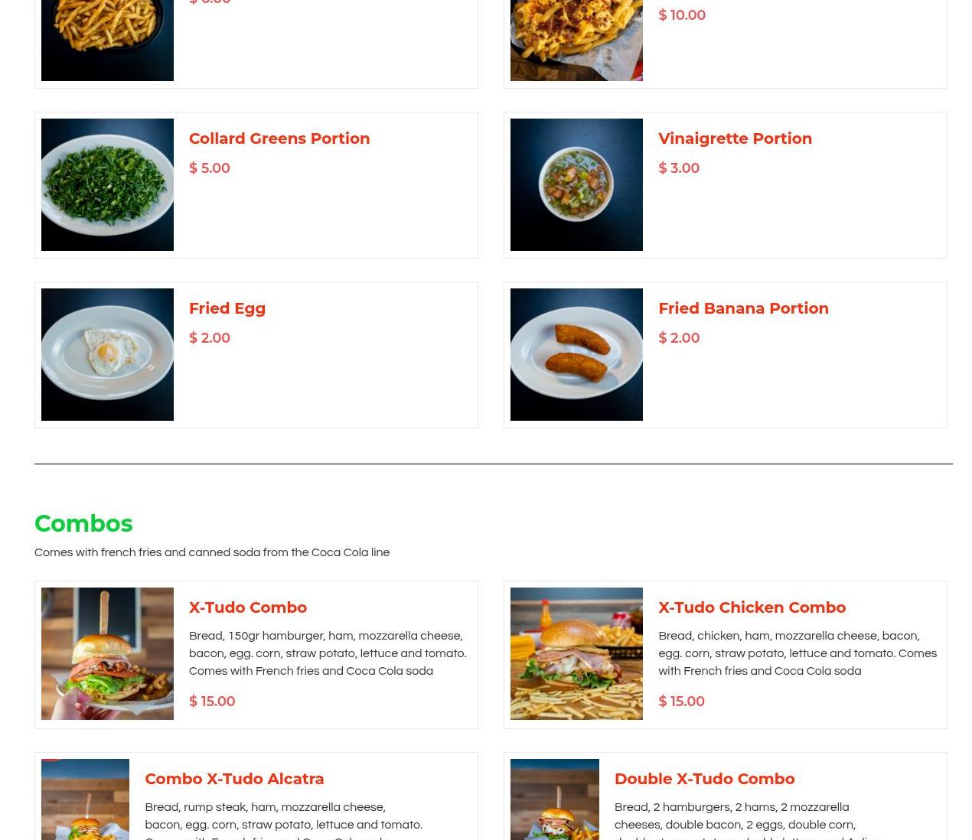Open the X-Tudo Chicken Combo heading
Image resolution: width=972 pixels, height=840 pixels.
point(752,607)
